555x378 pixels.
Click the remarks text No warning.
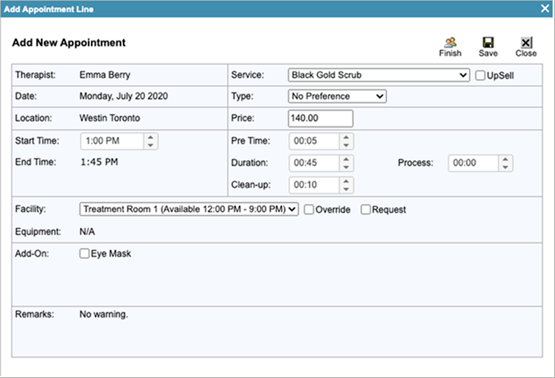104,315
